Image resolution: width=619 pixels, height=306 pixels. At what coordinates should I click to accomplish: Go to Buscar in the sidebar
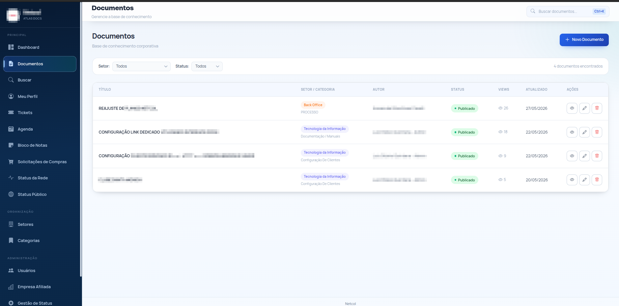pyautogui.click(x=40, y=80)
